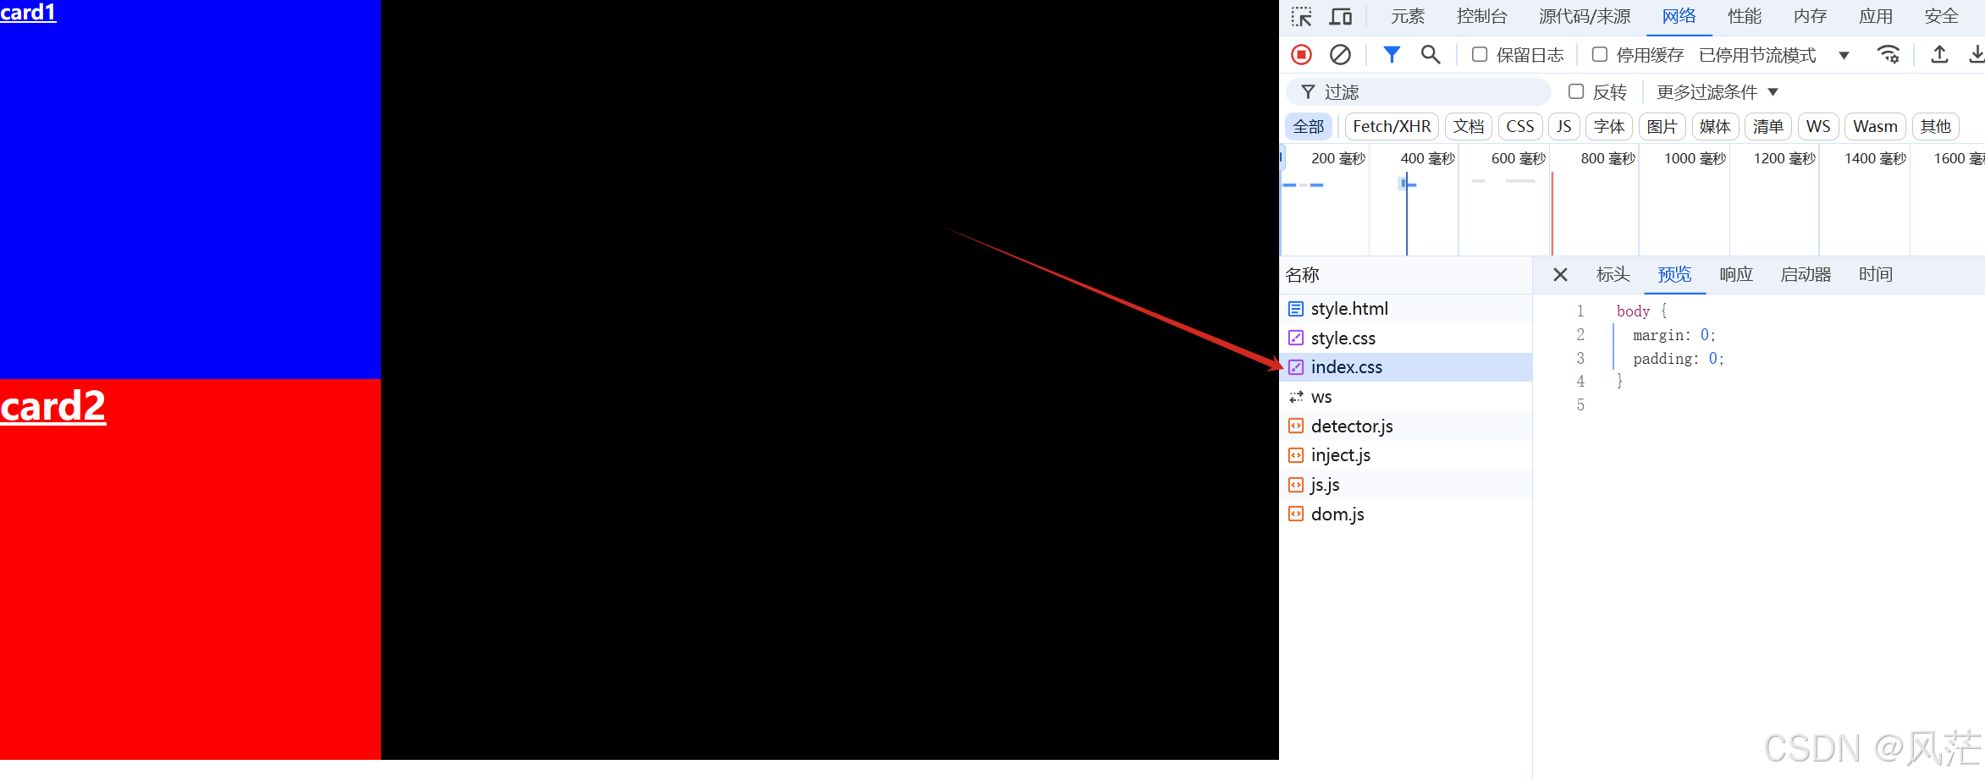Open the card2 link

pyautogui.click(x=52, y=406)
